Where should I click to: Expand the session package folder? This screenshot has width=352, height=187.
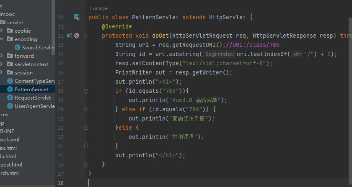[2, 72]
